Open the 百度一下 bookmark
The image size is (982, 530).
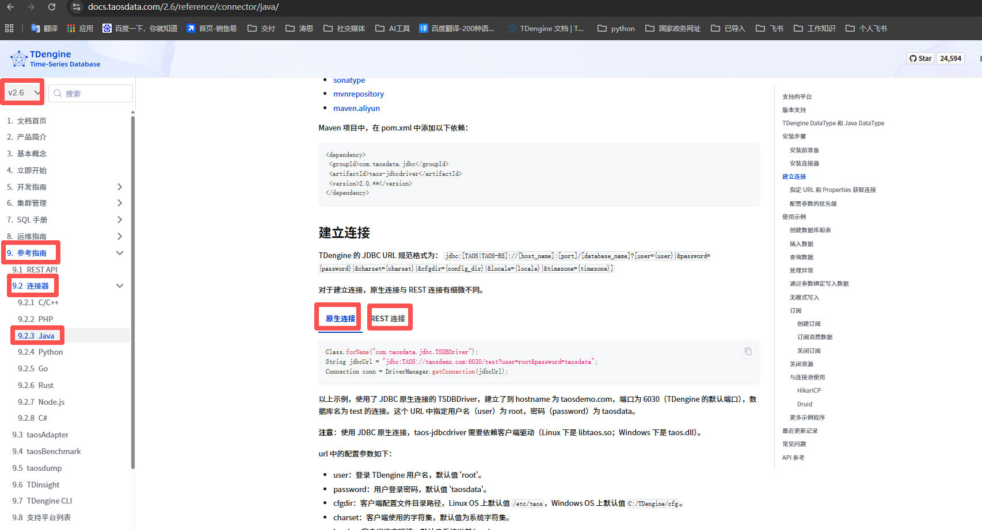pos(140,28)
